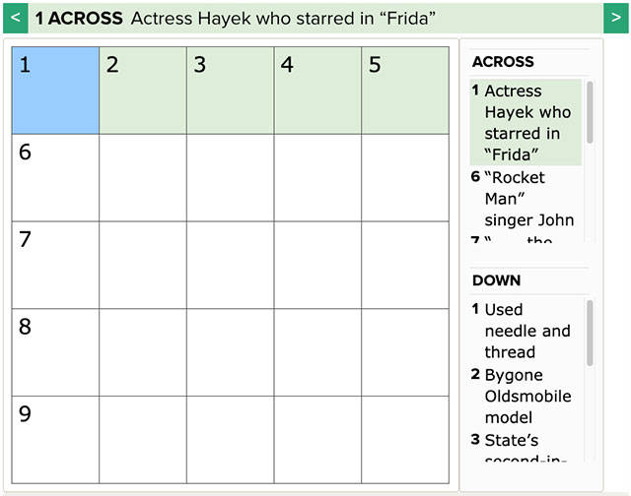Go to the next clue arrow
631x496 pixels.
pos(616,18)
